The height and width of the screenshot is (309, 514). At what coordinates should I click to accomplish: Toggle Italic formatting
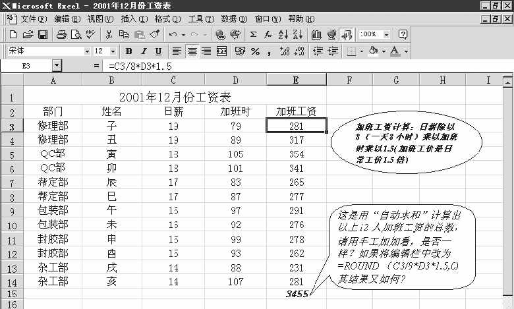(144, 51)
